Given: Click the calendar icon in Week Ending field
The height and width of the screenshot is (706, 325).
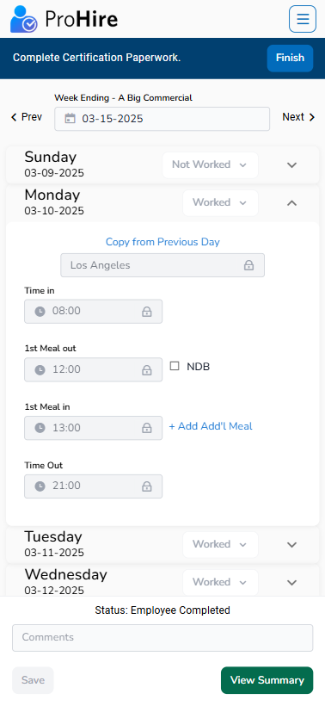Looking at the screenshot, I should (70, 119).
